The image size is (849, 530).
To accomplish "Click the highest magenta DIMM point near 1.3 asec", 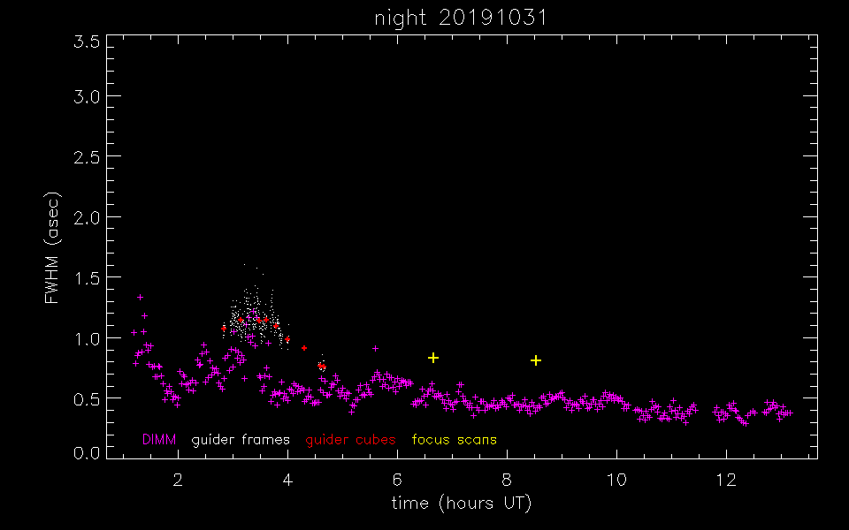I will pyautogui.click(x=140, y=298).
